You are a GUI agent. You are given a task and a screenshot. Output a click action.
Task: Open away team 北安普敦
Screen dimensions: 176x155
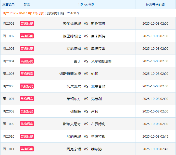coord(98,86)
